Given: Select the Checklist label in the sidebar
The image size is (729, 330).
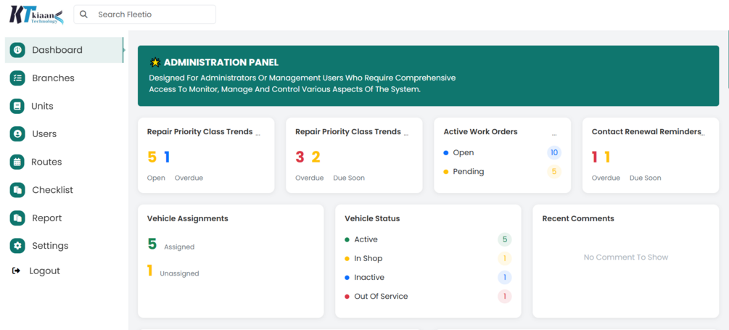Looking at the screenshot, I should (x=52, y=190).
